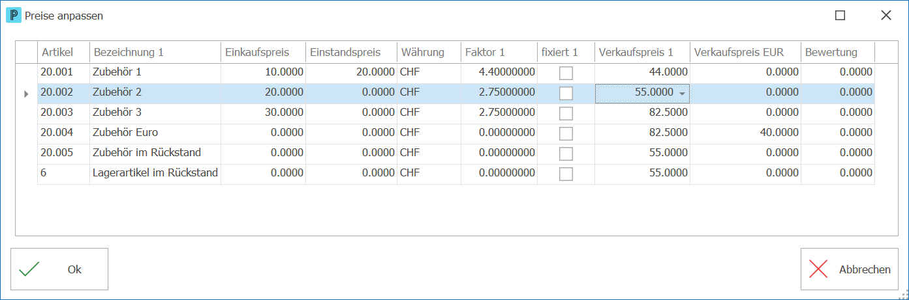909x300 pixels.
Task: Click the row indicator arrow beside 20.002
Action: click(x=26, y=94)
